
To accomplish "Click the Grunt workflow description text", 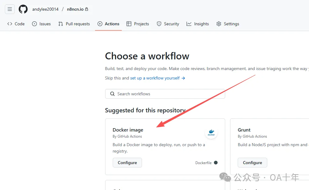I will coord(273,145).
